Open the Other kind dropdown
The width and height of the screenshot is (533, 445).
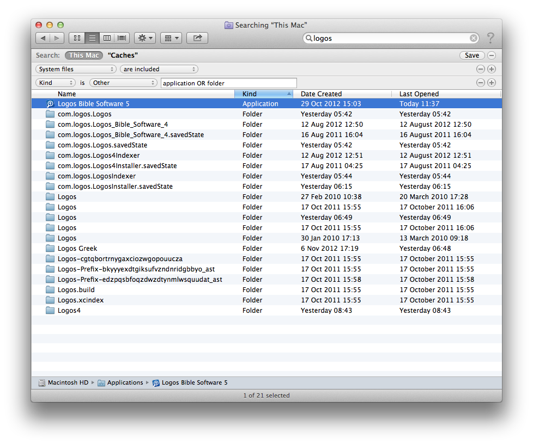123,83
